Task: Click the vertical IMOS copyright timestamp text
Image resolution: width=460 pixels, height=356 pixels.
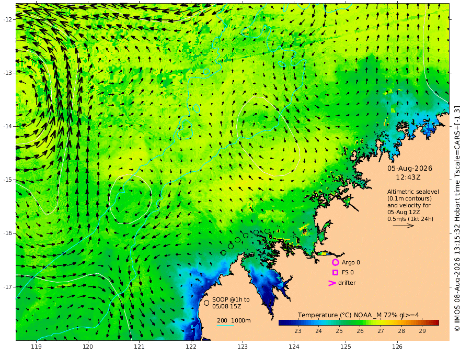Action: (456, 218)
